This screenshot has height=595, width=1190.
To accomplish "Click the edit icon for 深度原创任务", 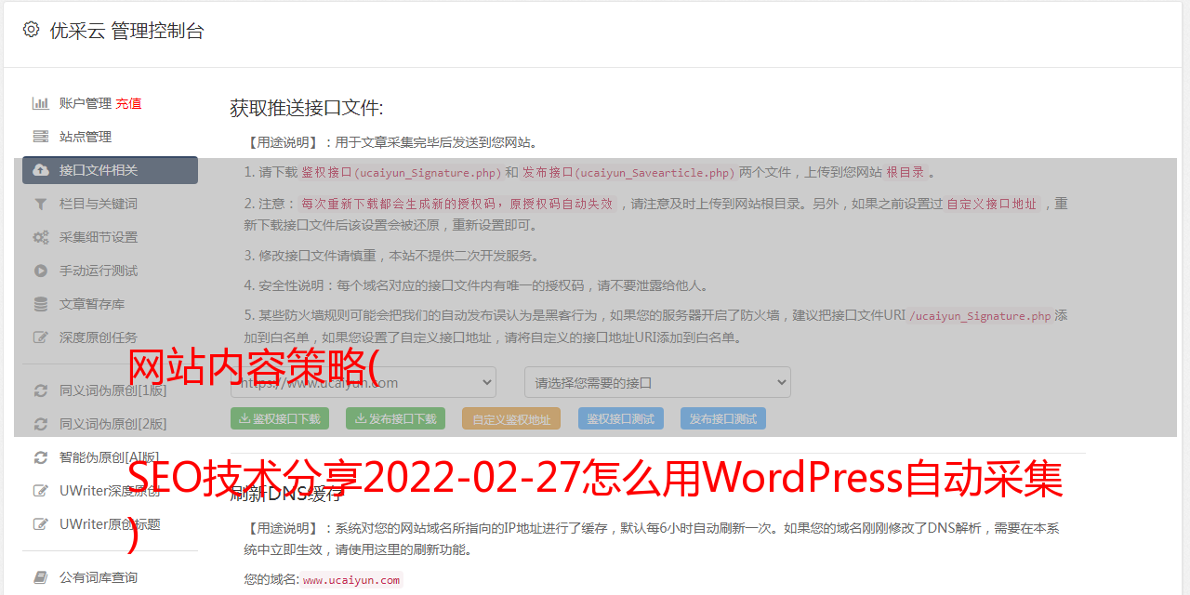I will [41, 337].
